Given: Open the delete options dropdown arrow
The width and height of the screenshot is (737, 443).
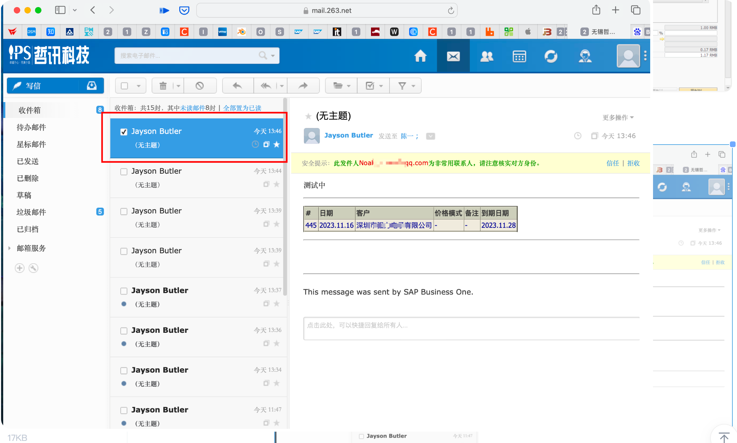Looking at the screenshot, I should [x=178, y=86].
